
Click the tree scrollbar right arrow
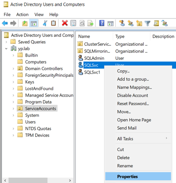(x=70, y=180)
